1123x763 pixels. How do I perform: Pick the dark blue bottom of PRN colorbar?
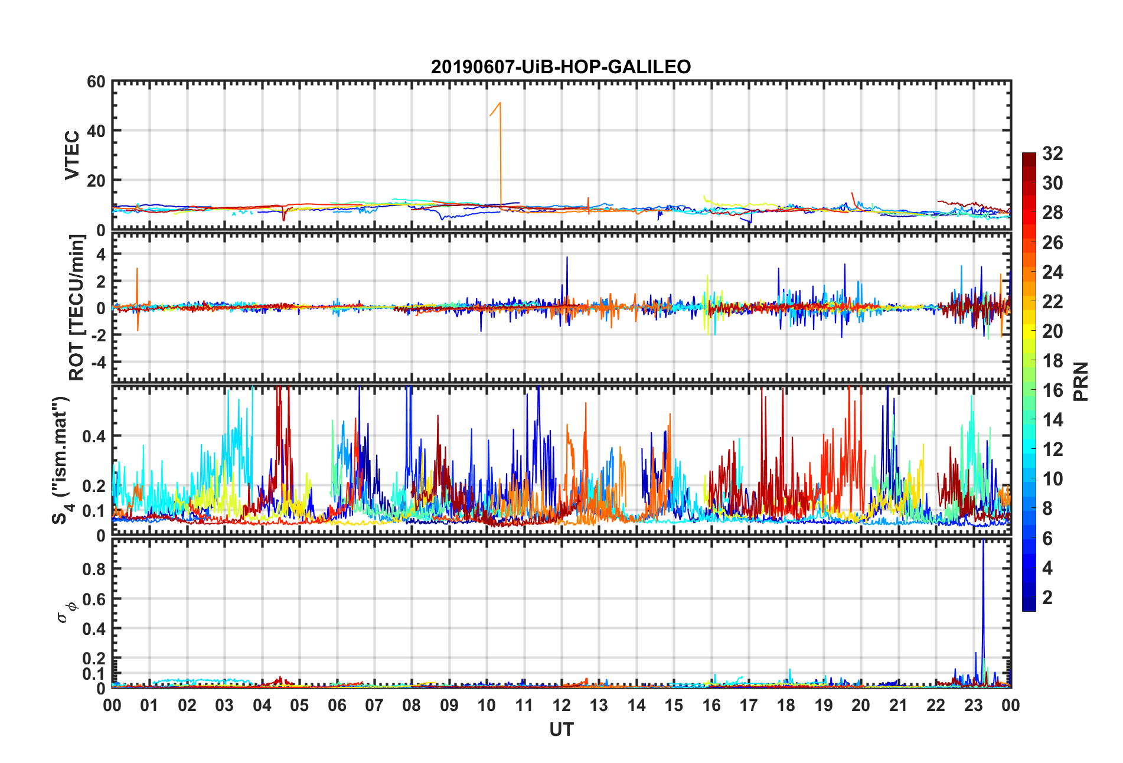[1029, 607]
